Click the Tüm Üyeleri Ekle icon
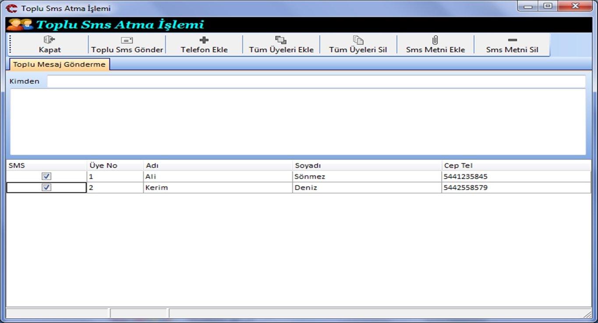This screenshot has width=598, height=323. tap(281, 40)
